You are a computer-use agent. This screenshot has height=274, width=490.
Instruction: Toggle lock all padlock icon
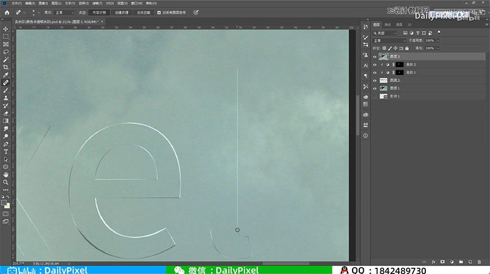click(407, 48)
